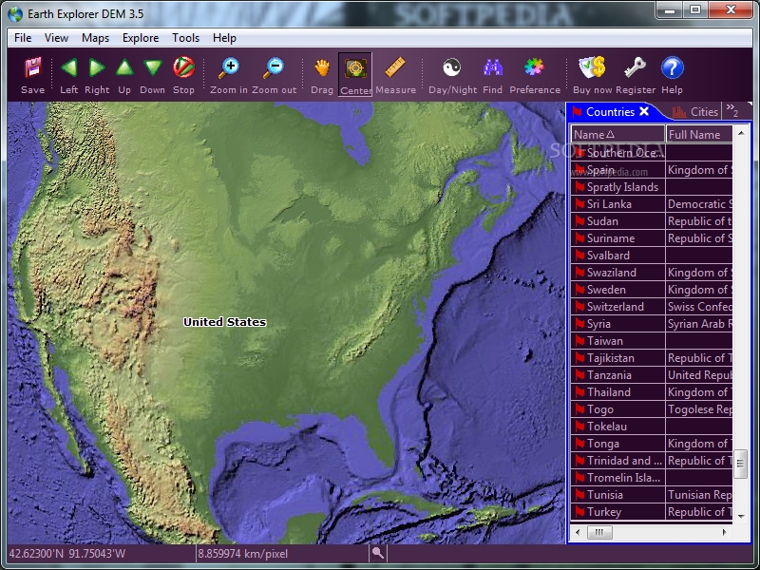The image size is (760, 570).
Task: Show hidden tabs via the chevron with 2
Action: pyautogui.click(x=731, y=110)
